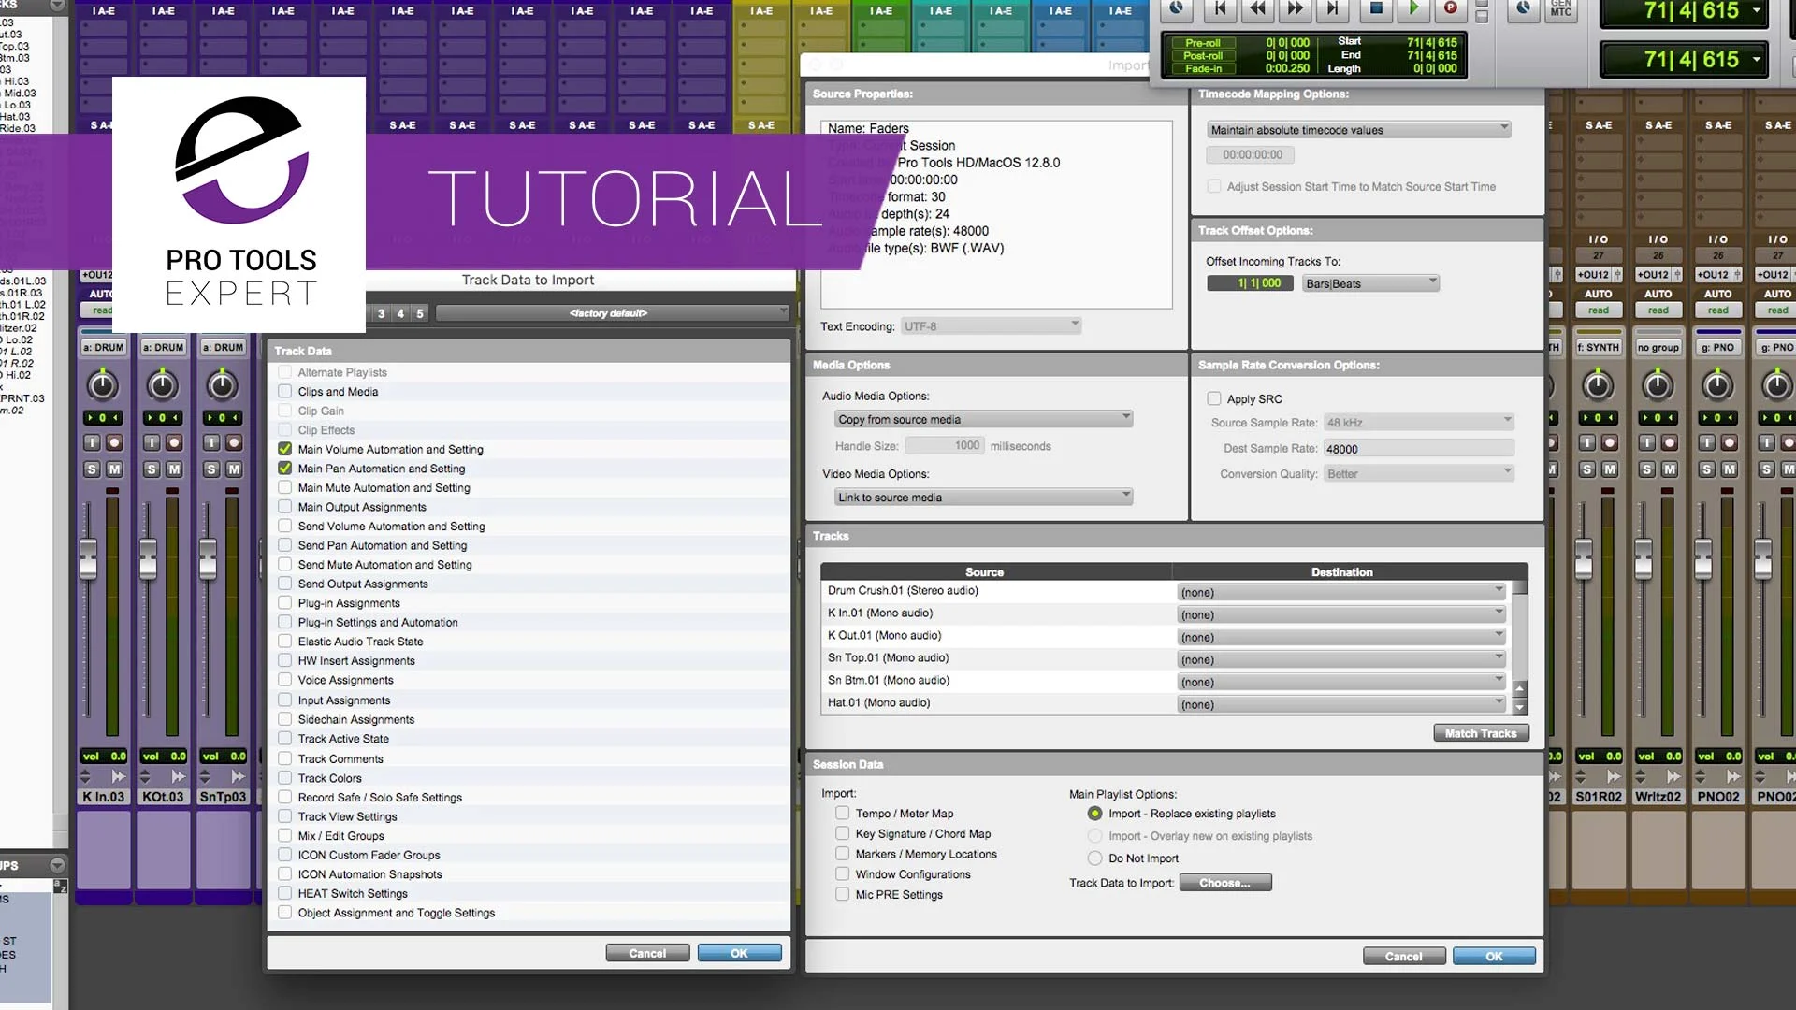Click the GEN MTC toolbar button
The height and width of the screenshot is (1010, 1796).
pos(1561,11)
